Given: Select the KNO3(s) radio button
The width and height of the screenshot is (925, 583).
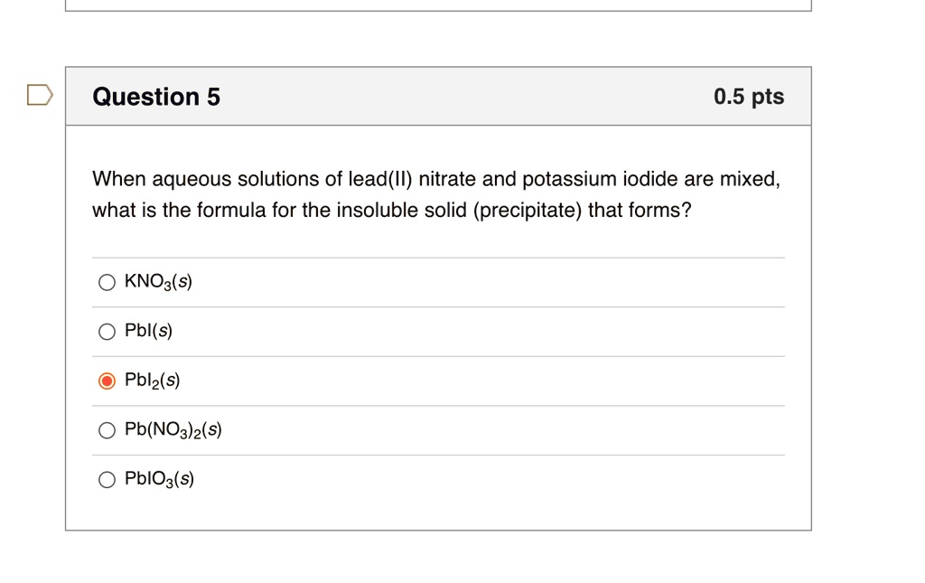Looking at the screenshot, I should (107, 282).
